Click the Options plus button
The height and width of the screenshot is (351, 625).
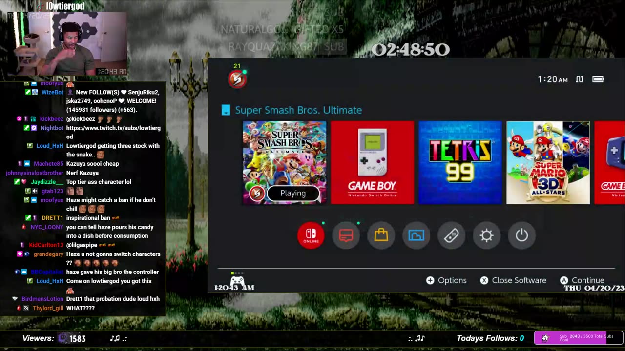446,280
